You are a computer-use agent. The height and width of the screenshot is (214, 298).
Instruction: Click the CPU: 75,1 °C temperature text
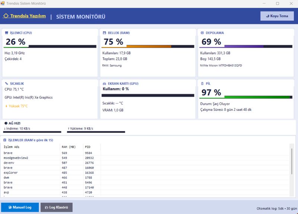(x=14, y=89)
